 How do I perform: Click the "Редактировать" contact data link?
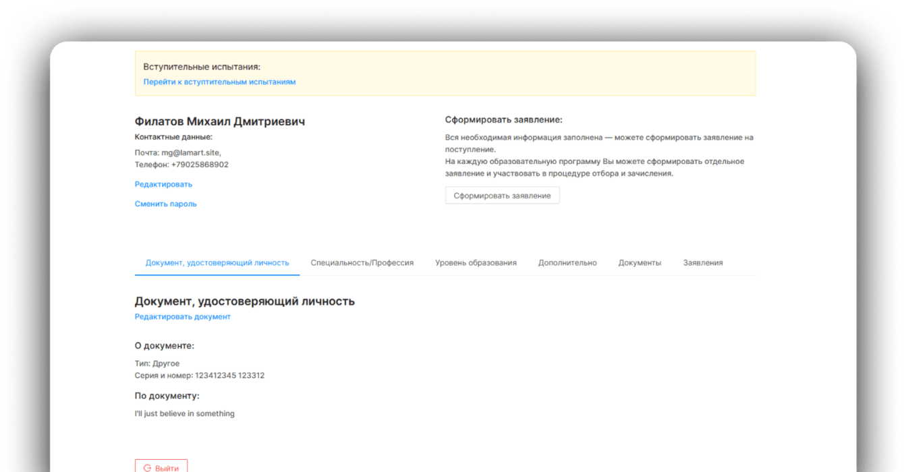163,184
